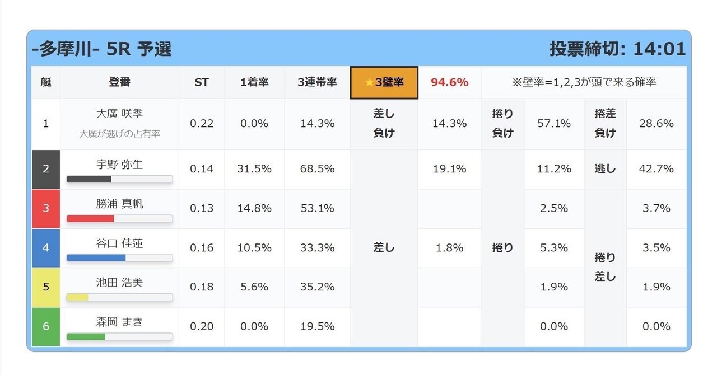Open racer 勝浦 真帆's name
The image size is (717, 375).
coord(119,204)
